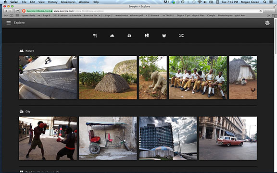This screenshot has width=277, height=173.
Task: Open the Top Sites grid icon
Action: pos(17,15)
